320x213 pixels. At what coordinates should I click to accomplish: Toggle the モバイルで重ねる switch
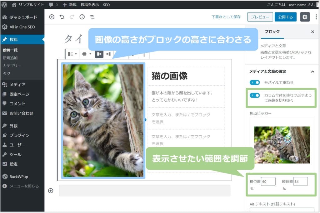[x=255, y=83]
